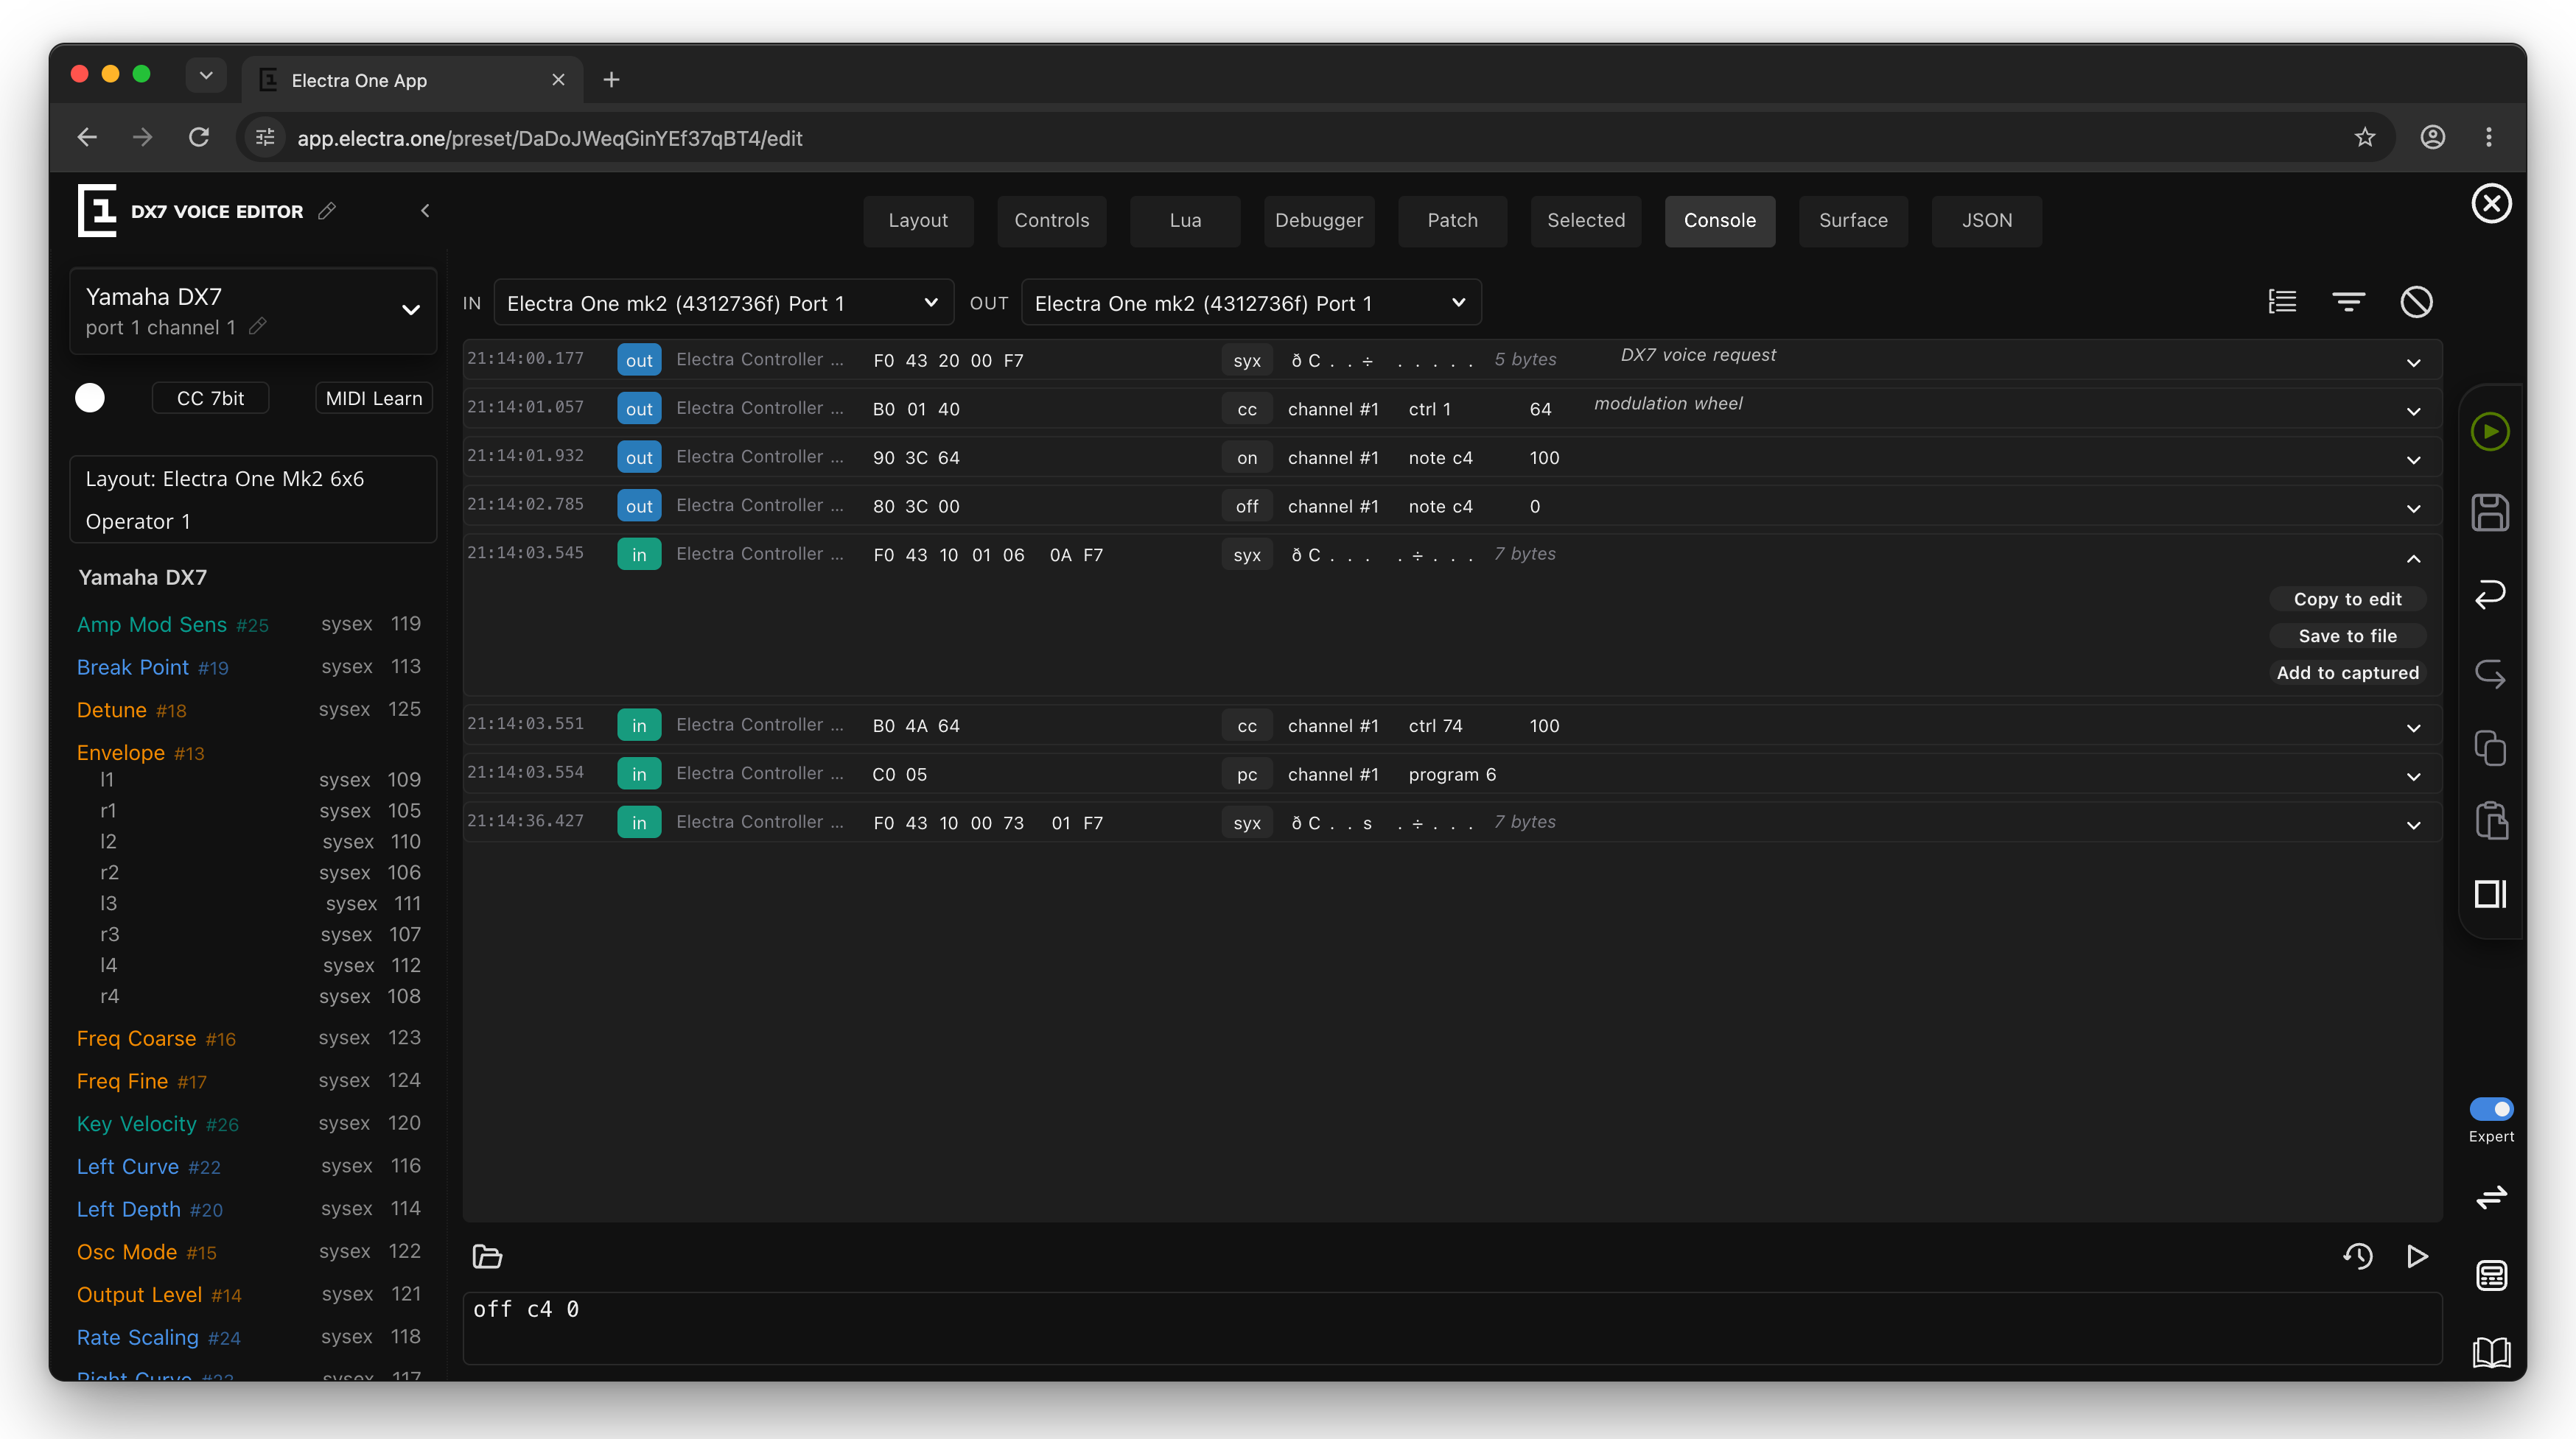Expand the note off c4 message row
This screenshot has height=1439, width=2576.
pos(2413,507)
